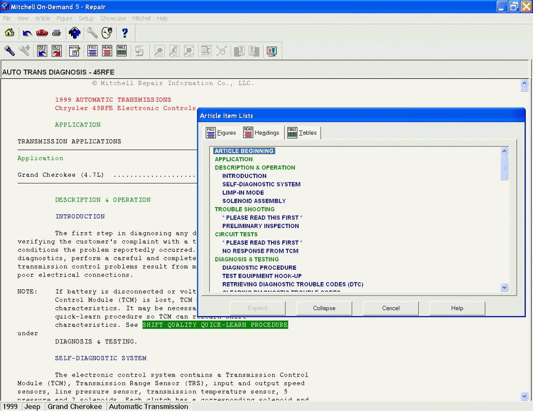Open the Mitchell menu

[x=142, y=18]
